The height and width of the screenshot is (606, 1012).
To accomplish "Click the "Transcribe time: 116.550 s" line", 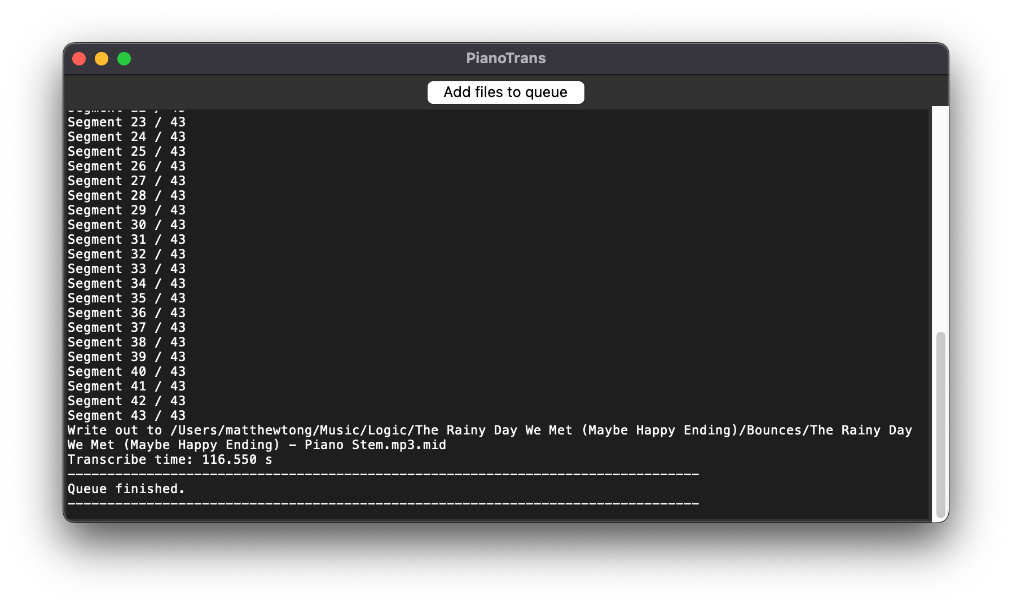I will [x=170, y=460].
